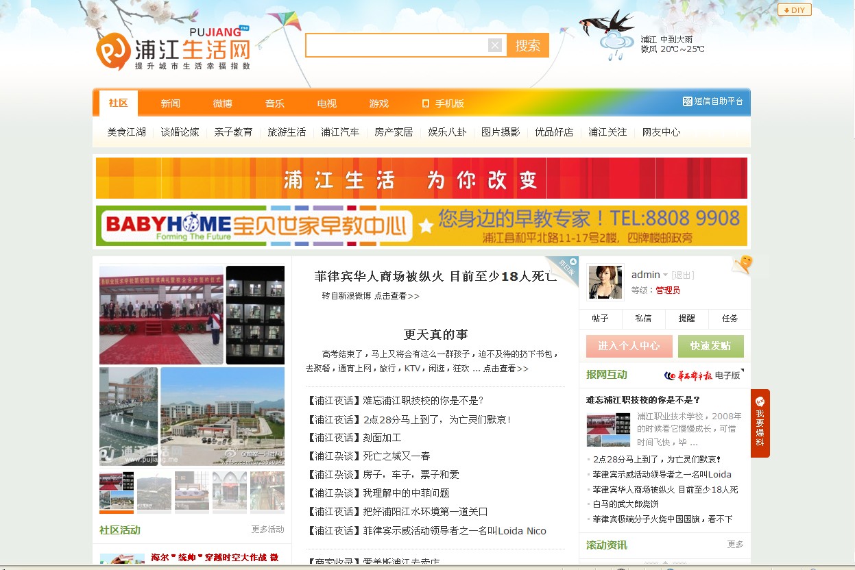
Task: Open the 海尔 统帅 穿越时空大作战 activity
Action: pos(215,558)
